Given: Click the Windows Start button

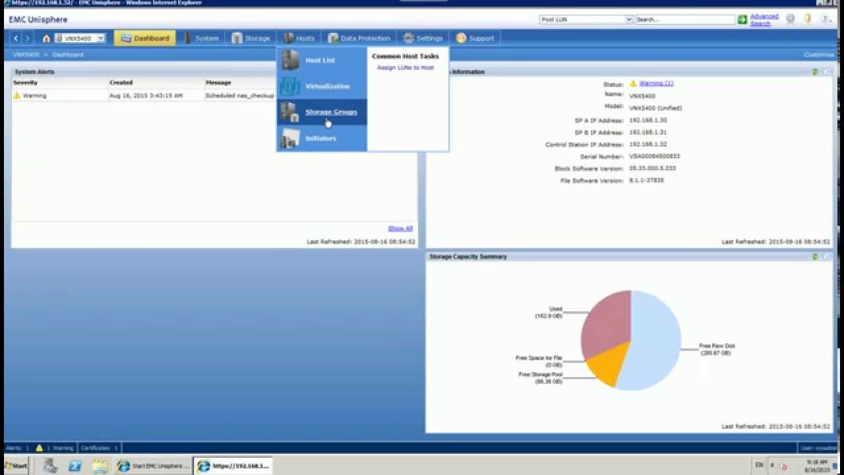Looking at the screenshot, I should [x=16, y=466].
